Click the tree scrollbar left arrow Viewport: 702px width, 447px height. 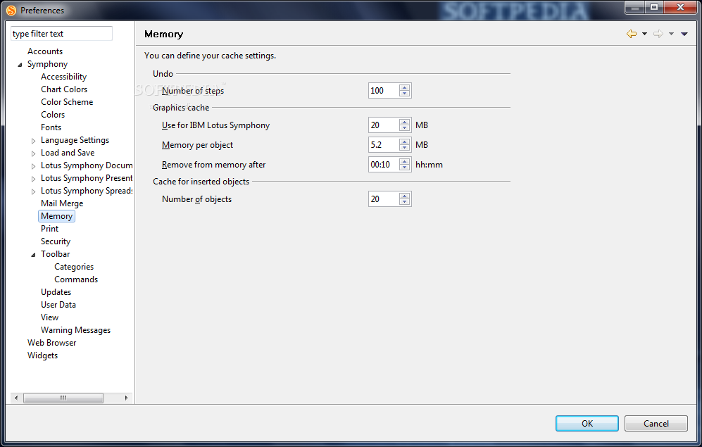click(x=16, y=397)
